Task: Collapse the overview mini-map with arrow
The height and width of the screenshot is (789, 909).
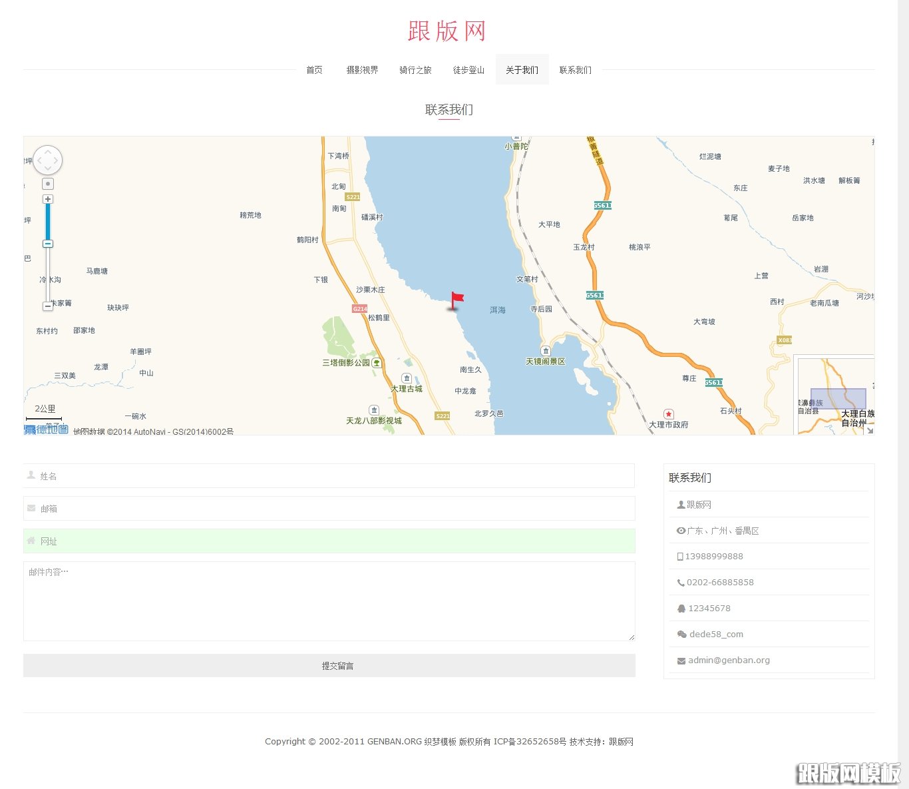Action: pos(868,429)
